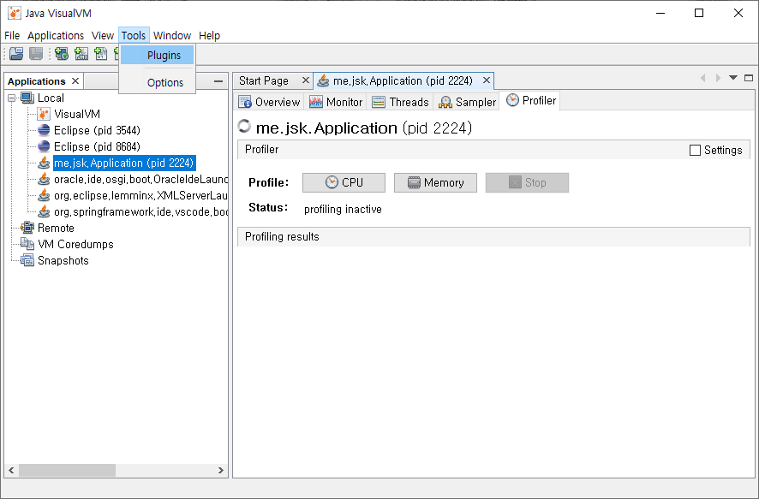
Task: Click the 'profiling inactive' status text
Action: pyautogui.click(x=343, y=210)
